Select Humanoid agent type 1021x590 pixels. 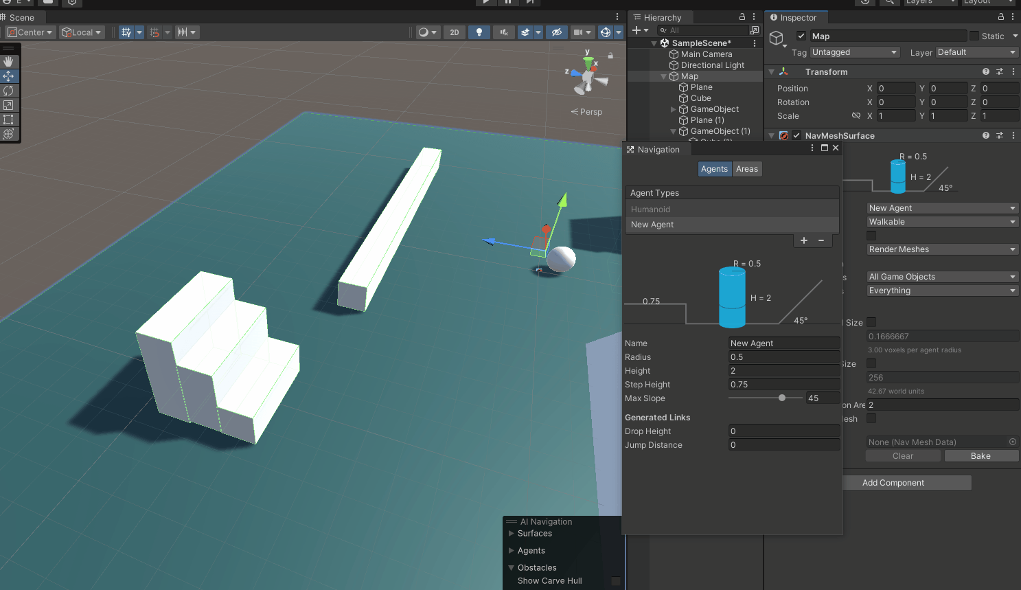(732, 209)
